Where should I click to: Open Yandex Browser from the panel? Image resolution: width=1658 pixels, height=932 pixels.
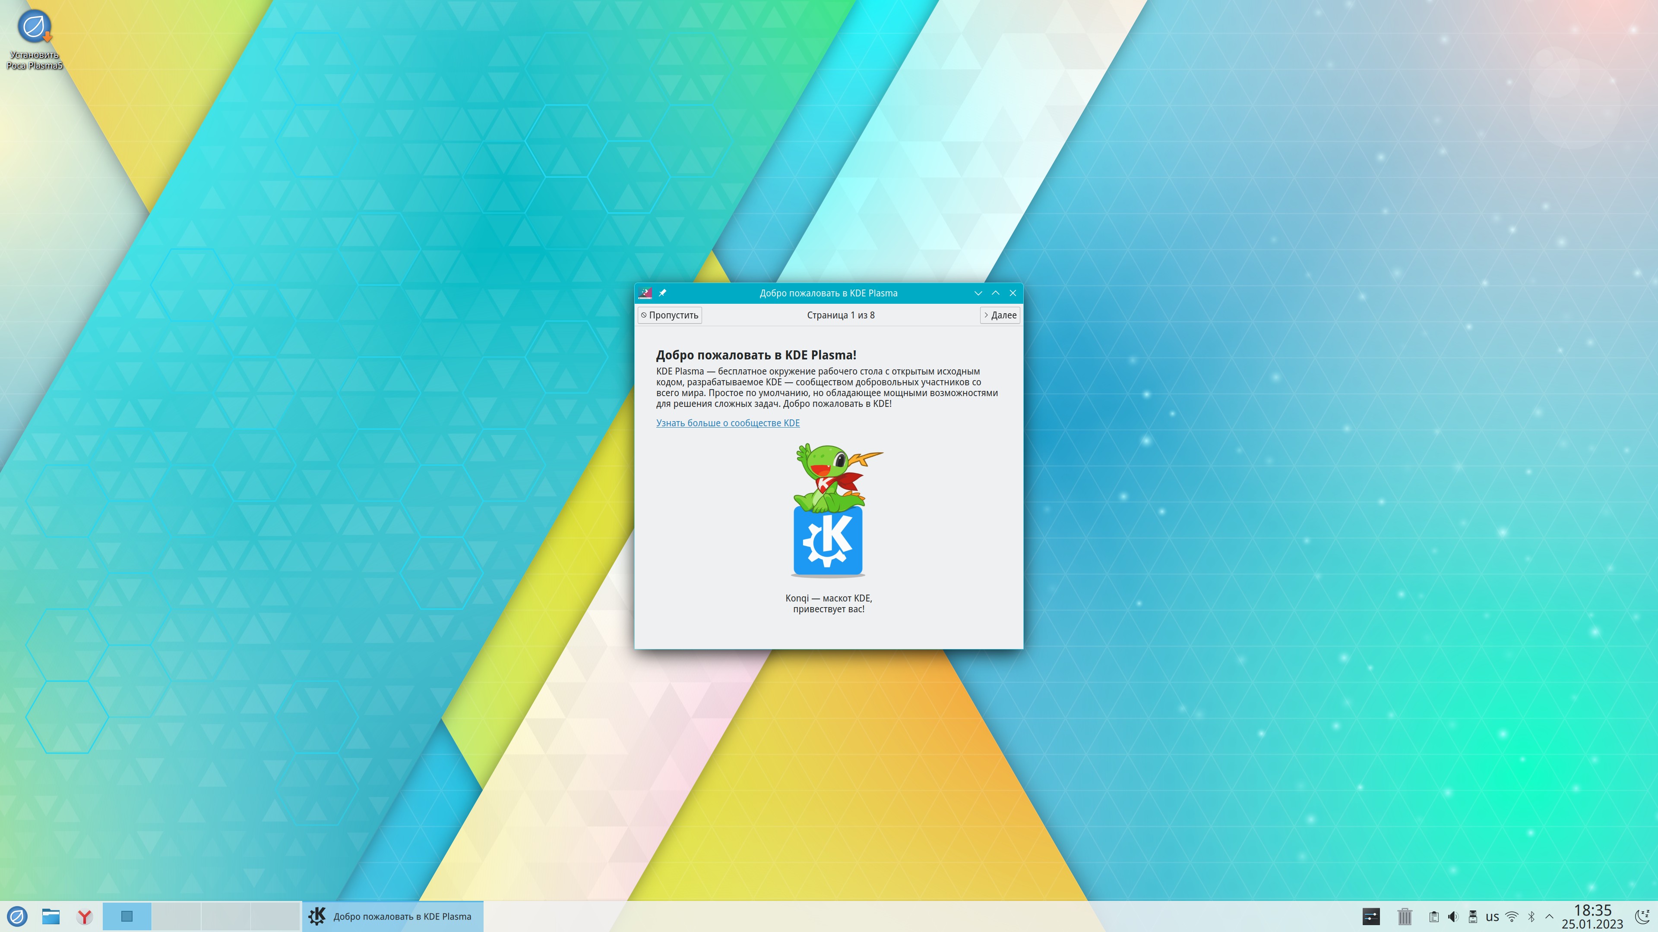[x=84, y=916]
